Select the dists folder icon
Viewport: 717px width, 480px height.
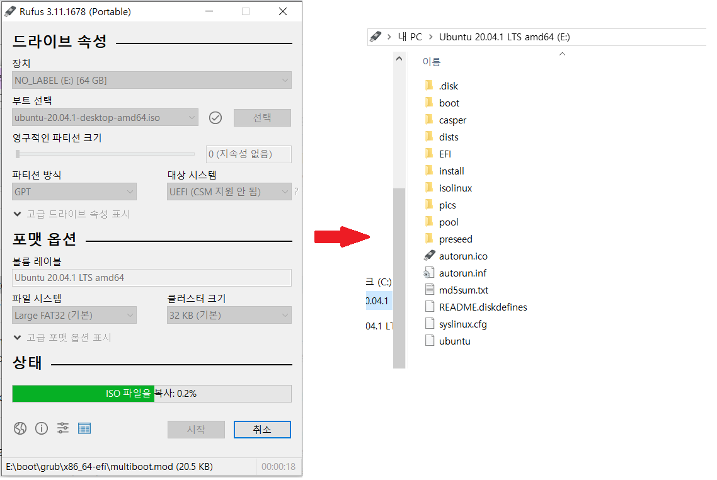point(429,137)
